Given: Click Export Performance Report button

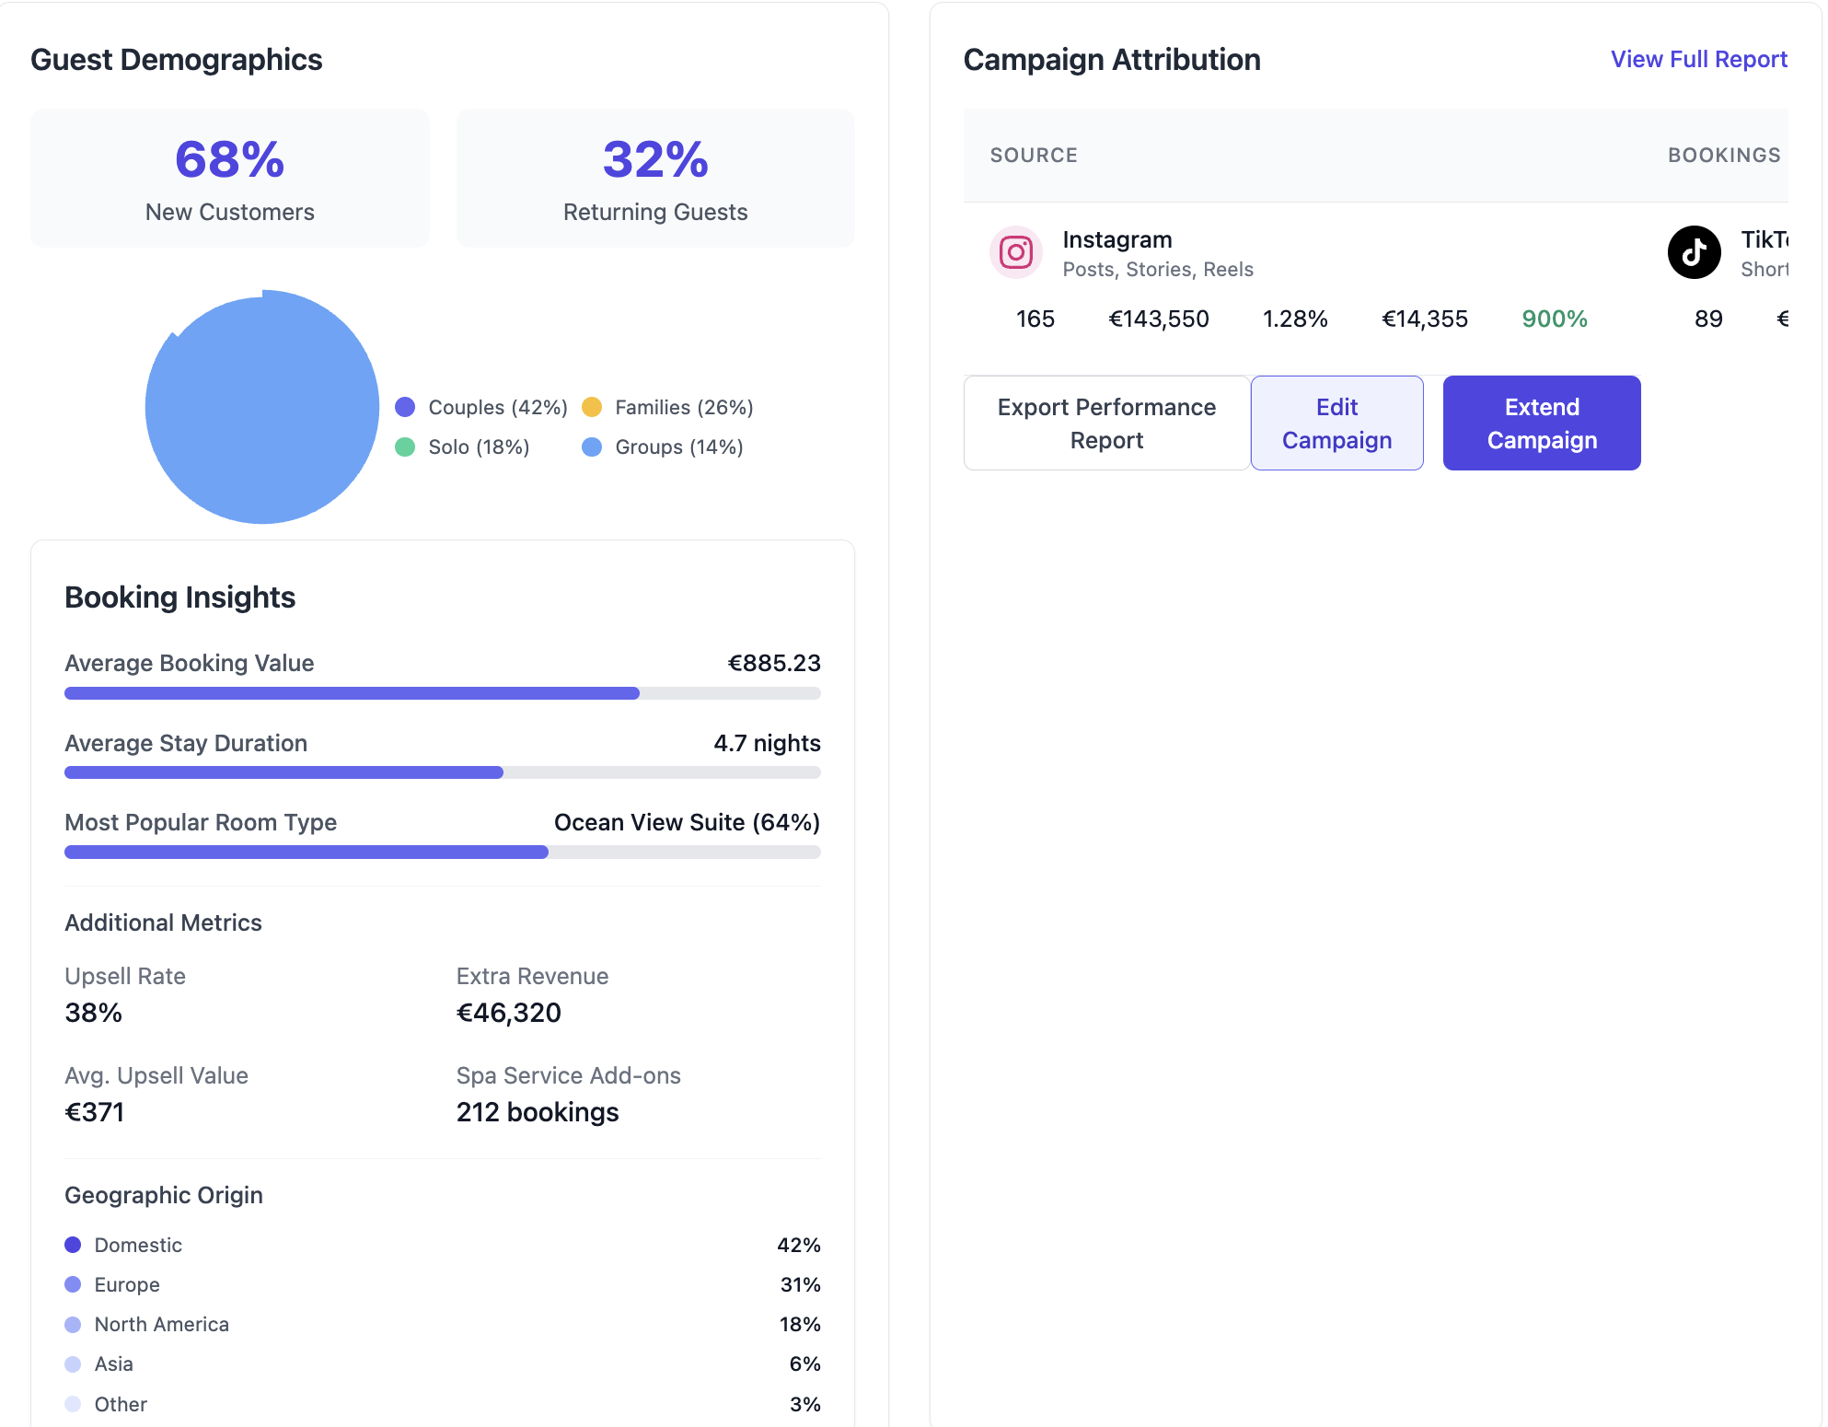Looking at the screenshot, I should (x=1106, y=423).
